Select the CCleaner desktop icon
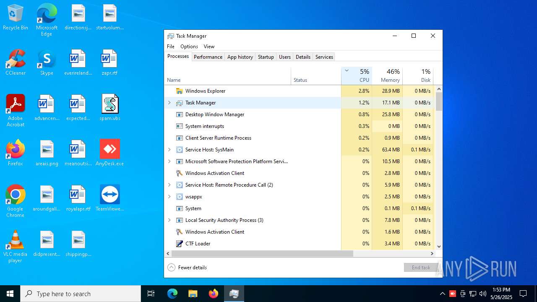This screenshot has width=537, height=302. (16, 63)
